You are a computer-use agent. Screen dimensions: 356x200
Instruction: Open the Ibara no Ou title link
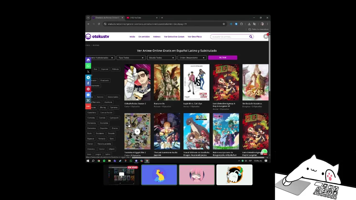[x=159, y=104]
